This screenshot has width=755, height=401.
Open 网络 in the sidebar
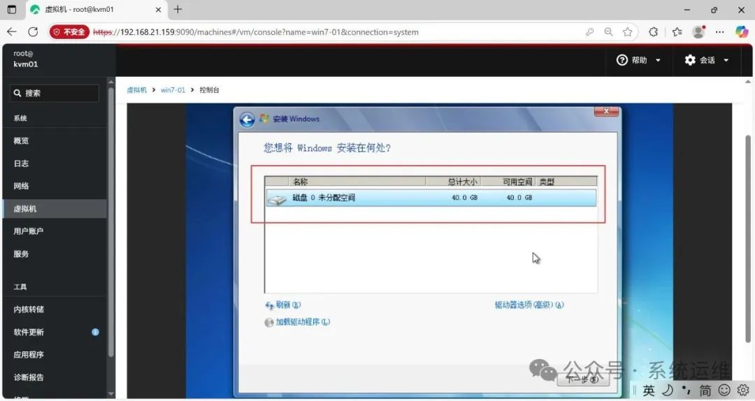click(55, 186)
